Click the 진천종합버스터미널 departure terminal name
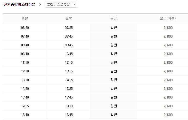 tap(19, 4)
